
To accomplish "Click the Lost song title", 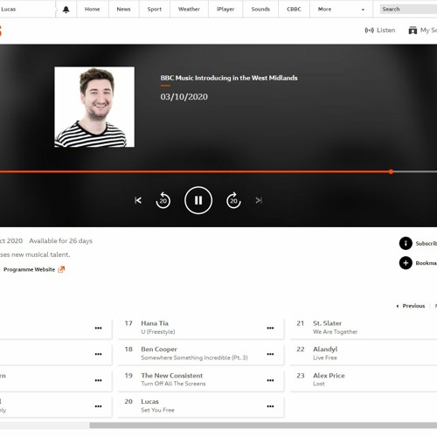I will (x=319, y=384).
